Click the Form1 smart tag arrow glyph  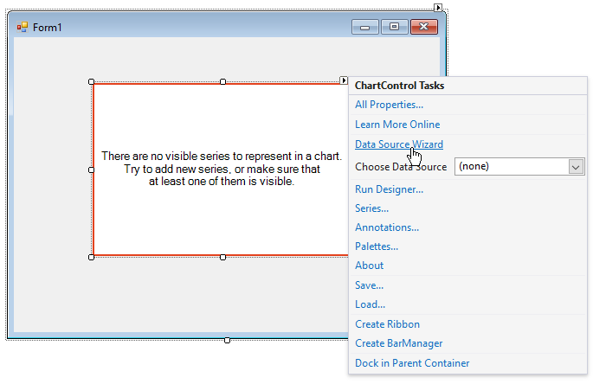[438, 7]
